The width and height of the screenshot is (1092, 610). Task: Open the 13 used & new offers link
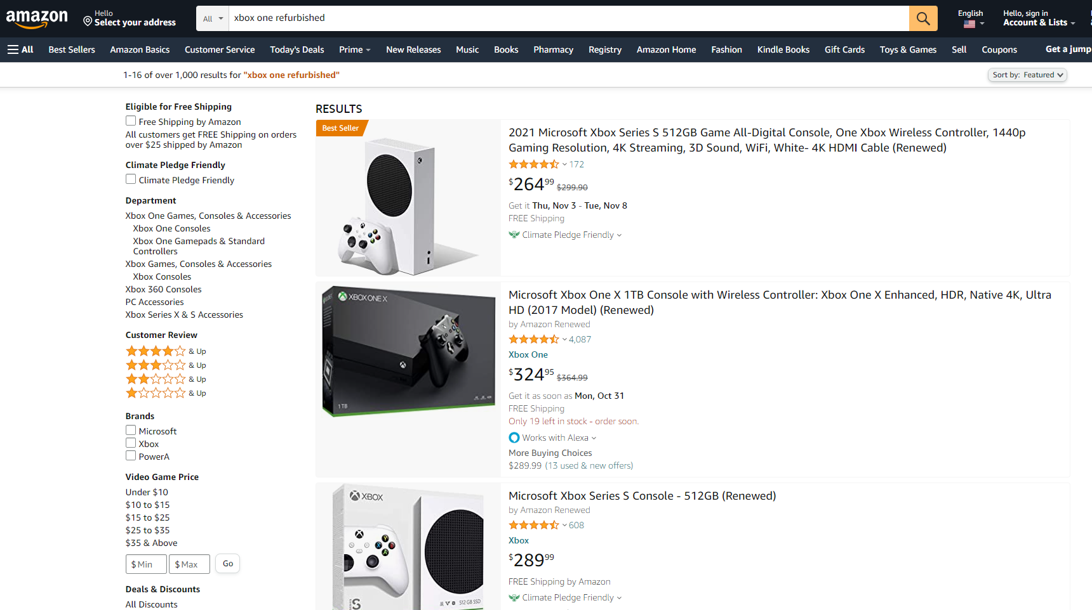click(x=589, y=465)
